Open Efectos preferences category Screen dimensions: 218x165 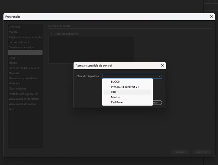[x=25, y=63]
